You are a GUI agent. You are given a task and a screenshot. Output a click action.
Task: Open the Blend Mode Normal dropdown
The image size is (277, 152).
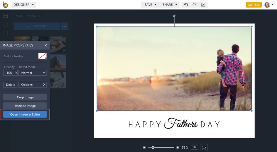(33, 73)
